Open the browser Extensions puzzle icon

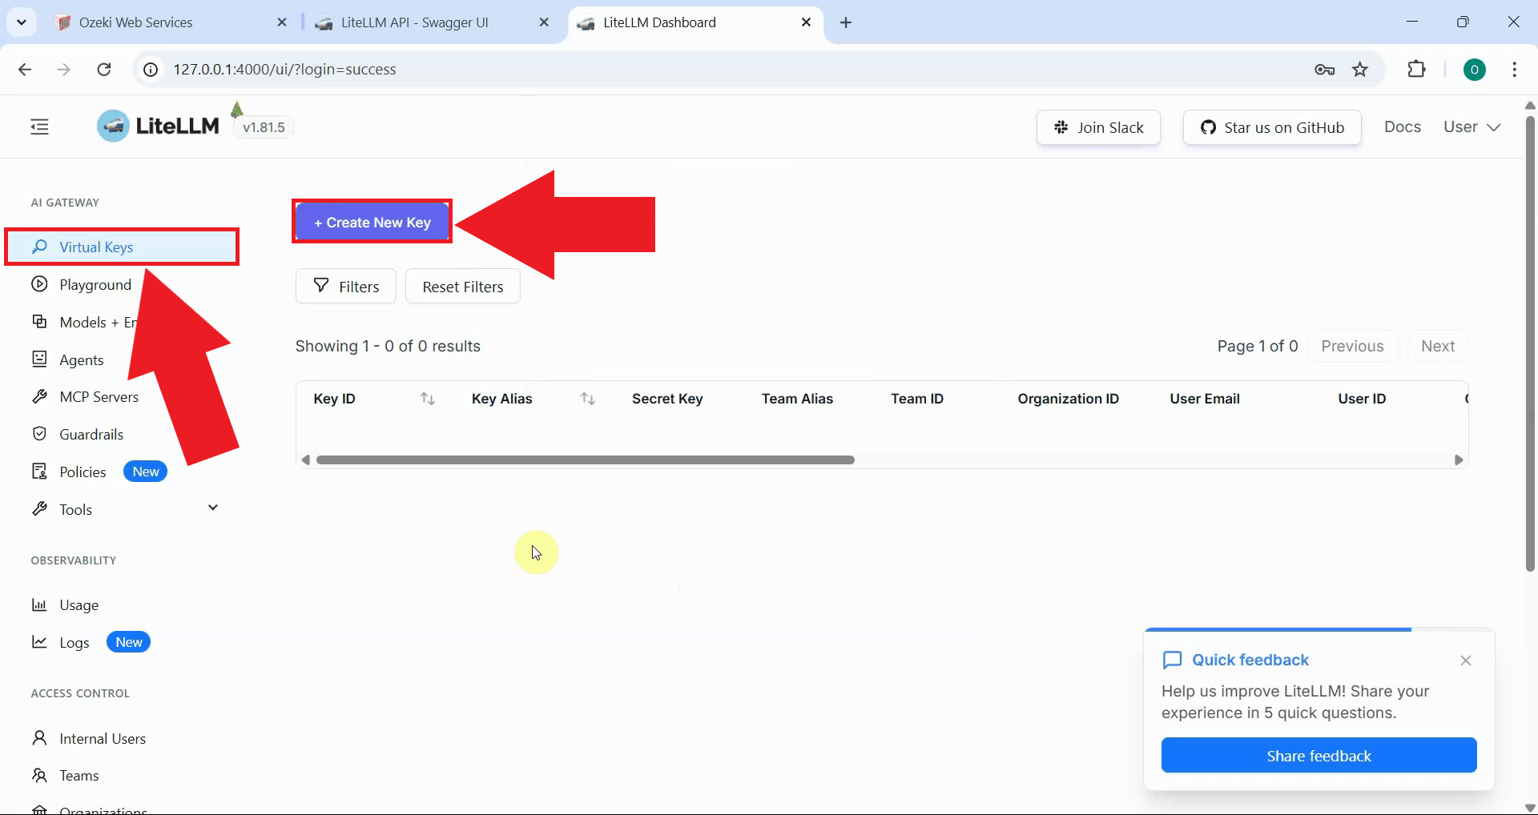[x=1416, y=70]
